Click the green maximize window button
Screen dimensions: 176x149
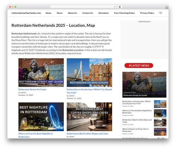coord(15,7)
